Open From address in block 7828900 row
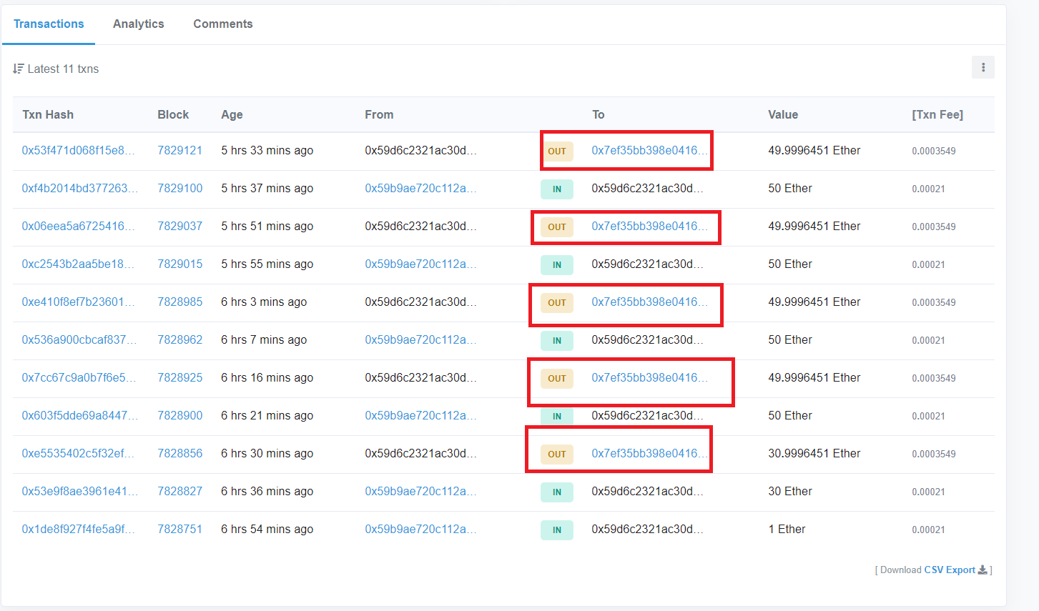Viewport: 1039px width, 611px height. coord(420,415)
